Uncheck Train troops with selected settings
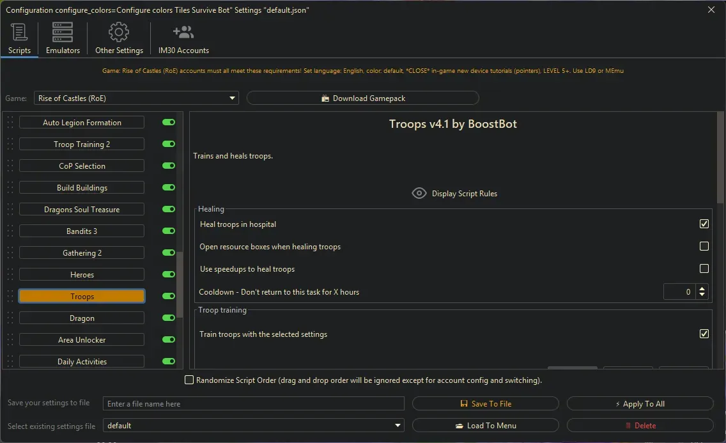726x443 pixels. coord(704,334)
